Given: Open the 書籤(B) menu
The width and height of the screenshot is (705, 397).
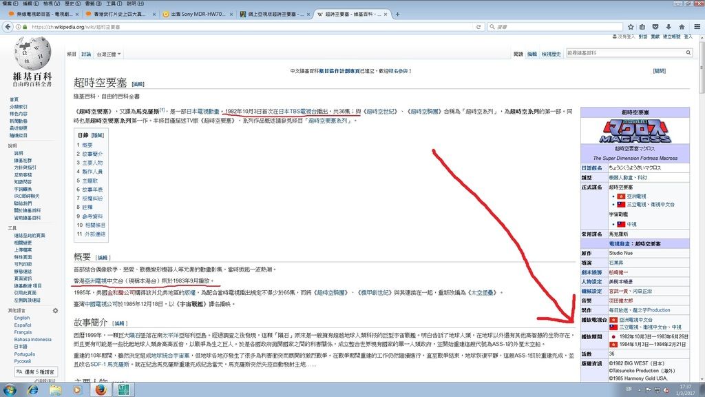Looking at the screenshot, I should pos(93,3).
